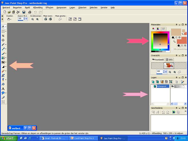This screenshot has height=141, width=188.
Task: Open the Browse icon beside Open in the toolbar
Action: [14, 12]
